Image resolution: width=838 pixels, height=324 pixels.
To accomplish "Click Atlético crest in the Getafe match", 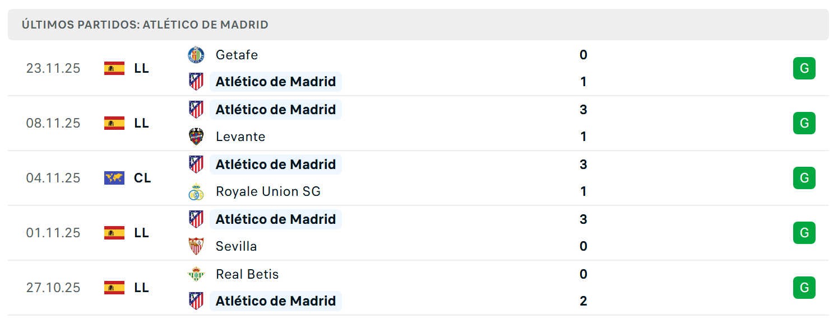I will click(x=196, y=82).
